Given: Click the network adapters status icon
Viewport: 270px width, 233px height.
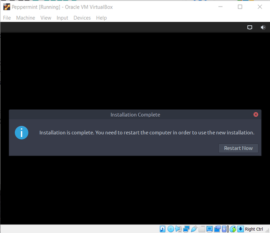Looking at the screenshot, I should pos(186,229).
